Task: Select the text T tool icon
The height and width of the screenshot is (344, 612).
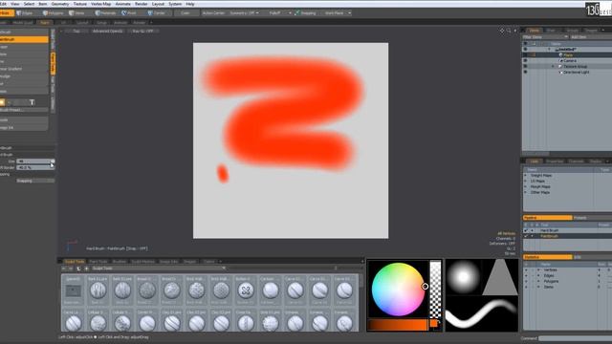Action: 32,102
